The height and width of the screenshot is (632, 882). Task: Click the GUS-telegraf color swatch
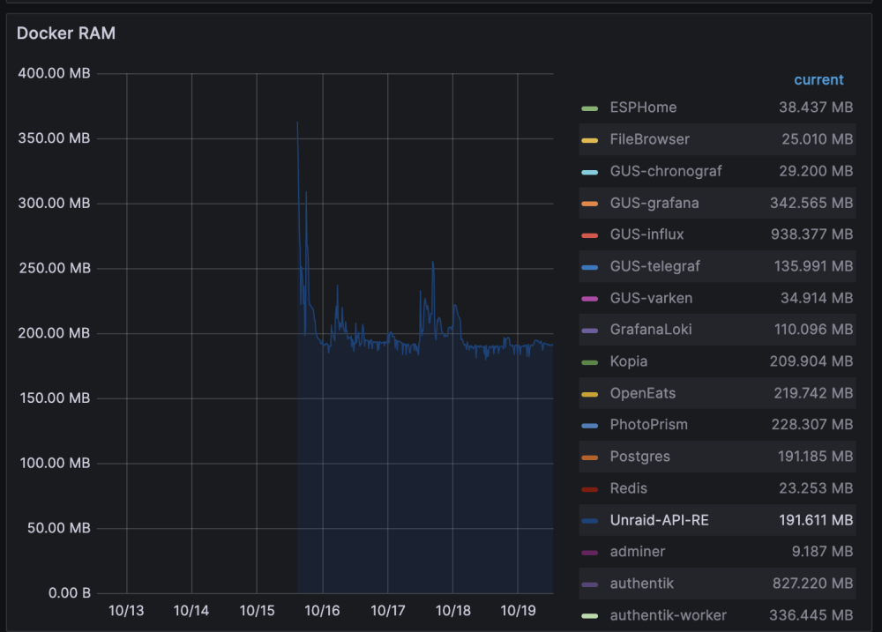tap(589, 267)
